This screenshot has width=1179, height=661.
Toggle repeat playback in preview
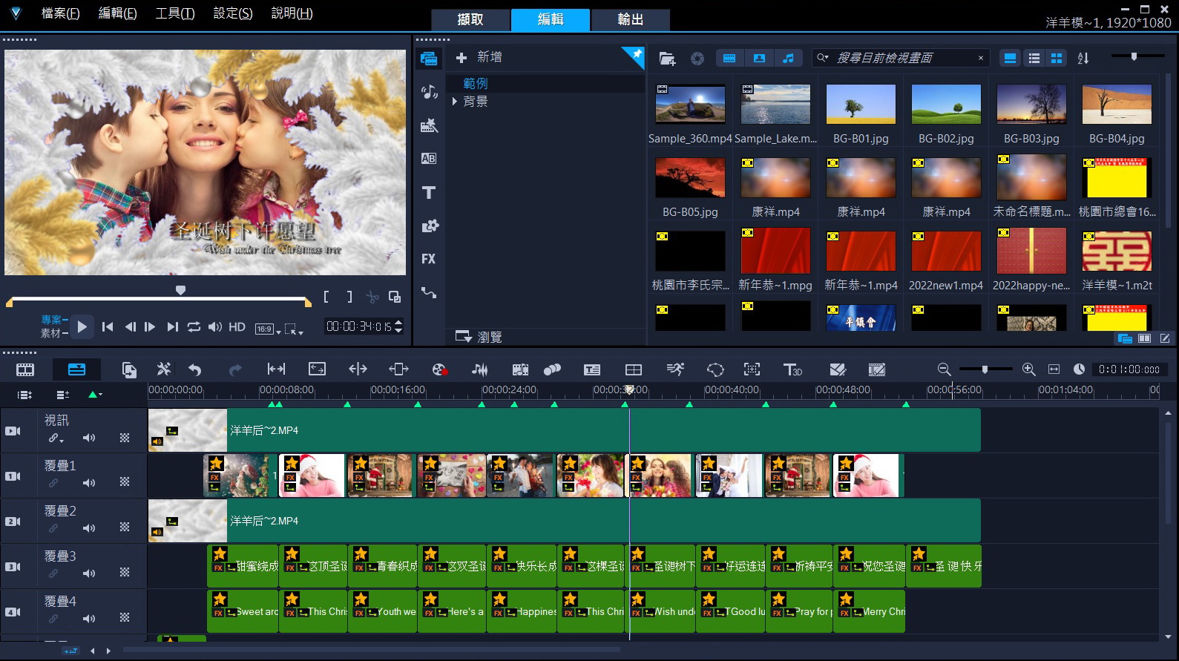[x=194, y=326]
